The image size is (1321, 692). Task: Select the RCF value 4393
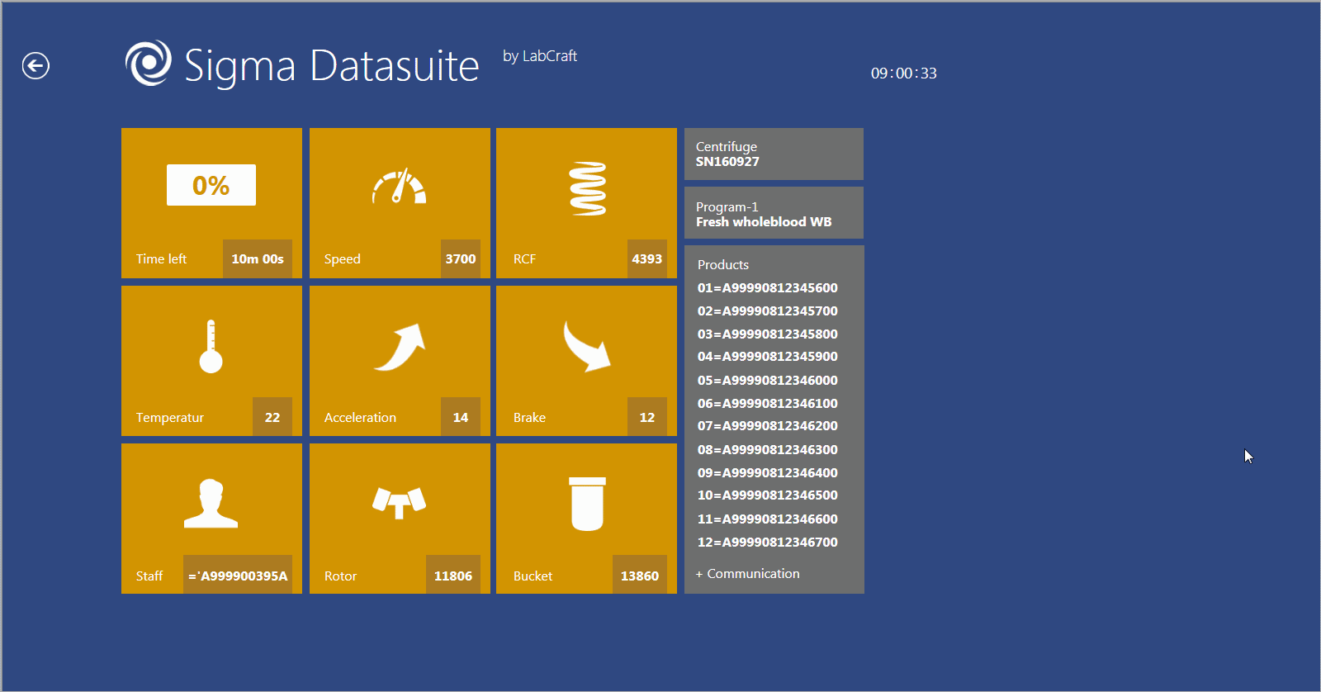click(x=647, y=258)
